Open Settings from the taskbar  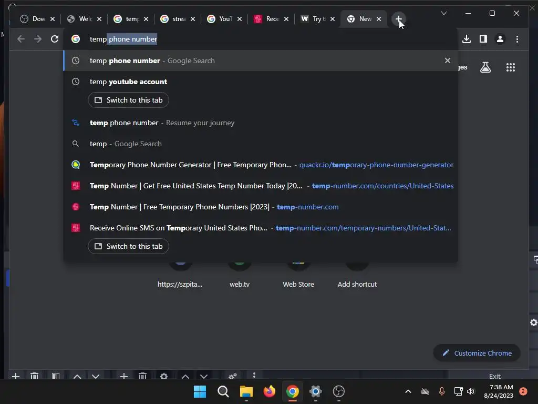point(316,391)
